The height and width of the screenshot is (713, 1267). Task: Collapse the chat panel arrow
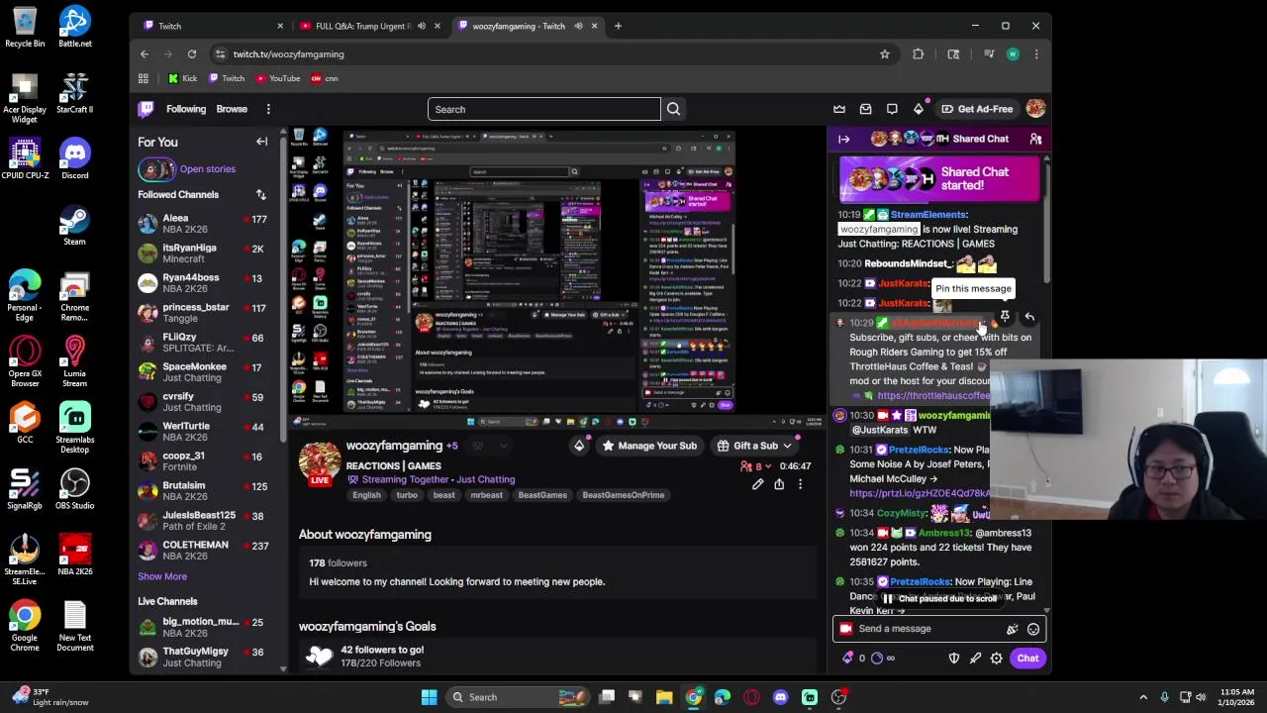pyautogui.click(x=844, y=139)
